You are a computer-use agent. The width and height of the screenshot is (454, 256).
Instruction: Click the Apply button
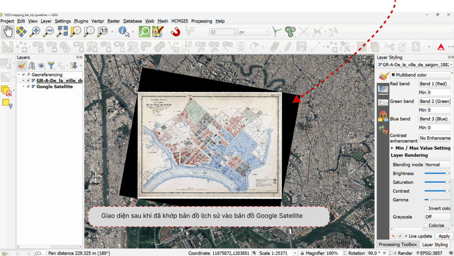click(444, 236)
